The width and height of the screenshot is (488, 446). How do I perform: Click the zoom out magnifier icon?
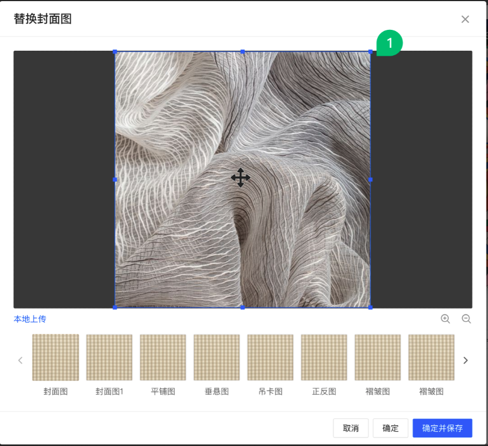click(x=466, y=319)
